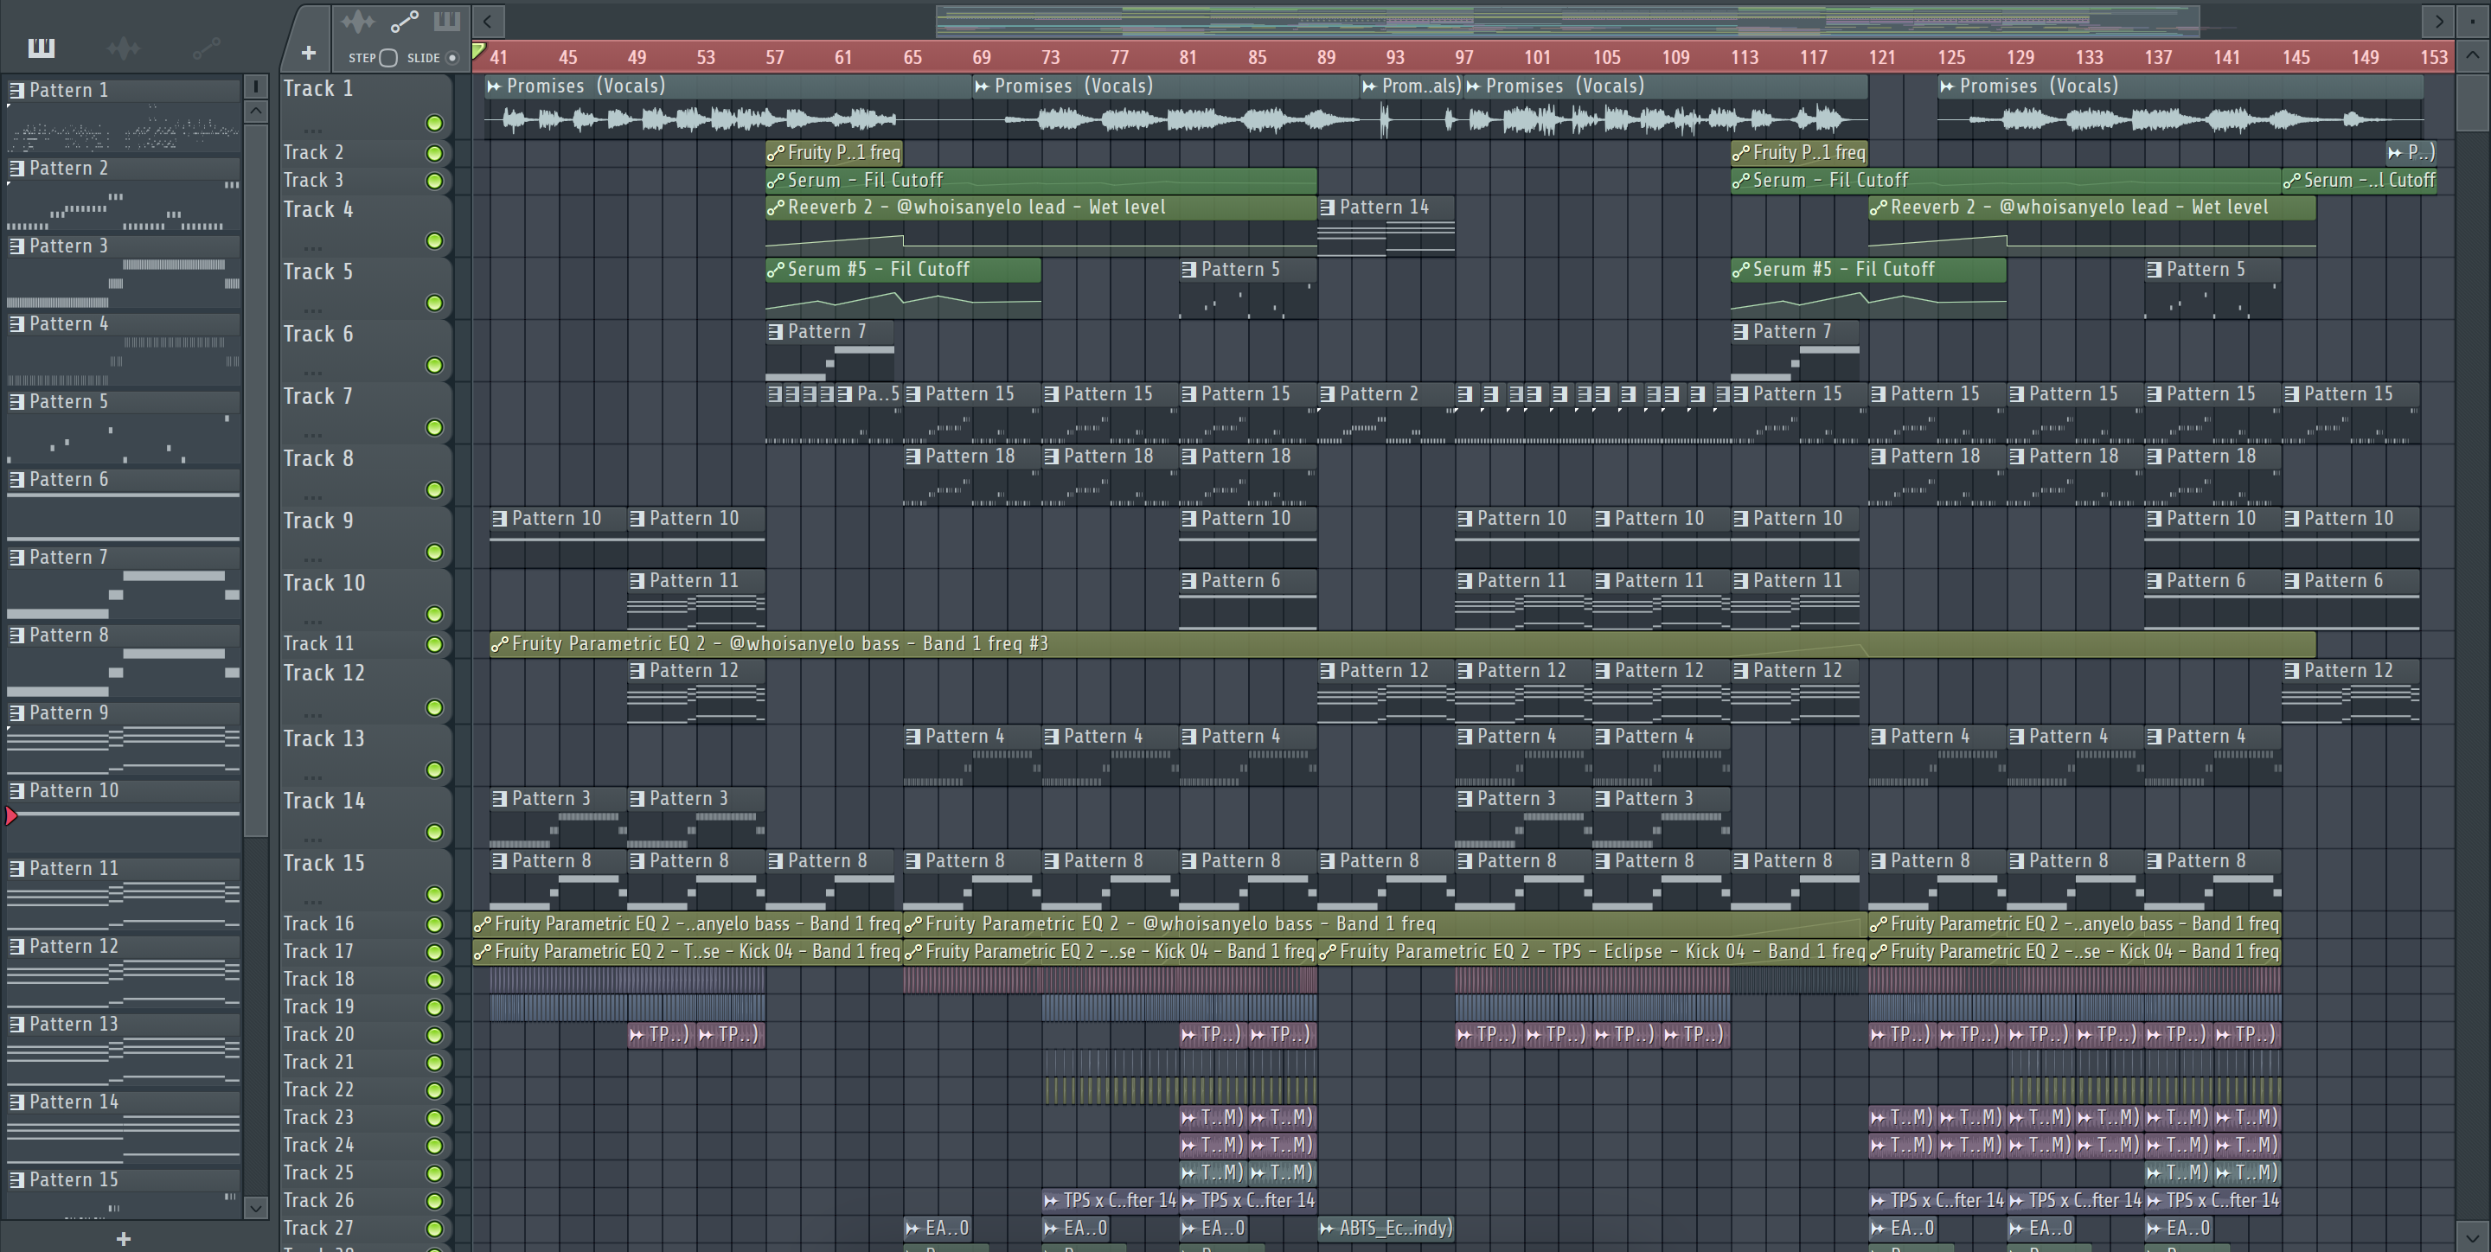The height and width of the screenshot is (1252, 2491).
Task: Mute Track 1 using its green light
Action: 434,123
